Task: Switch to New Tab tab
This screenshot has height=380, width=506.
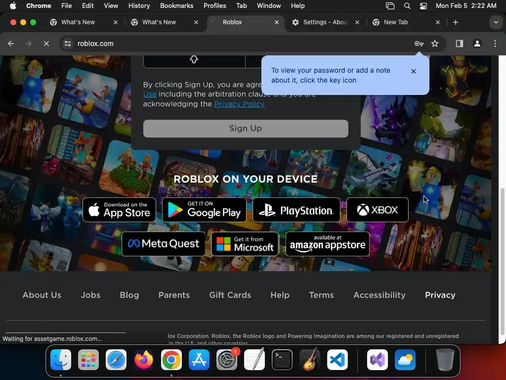Action: 396,22
